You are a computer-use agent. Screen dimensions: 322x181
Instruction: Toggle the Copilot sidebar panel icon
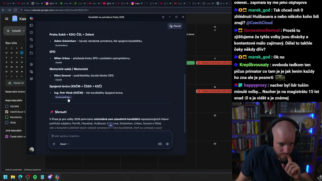click(x=31, y=25)
